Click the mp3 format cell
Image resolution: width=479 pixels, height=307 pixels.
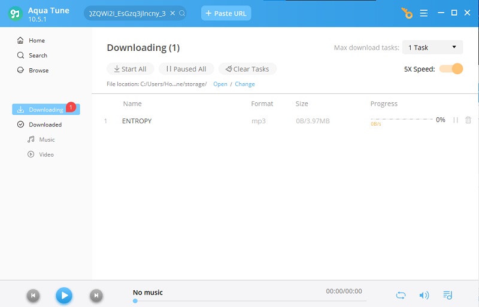coord(259,121)
